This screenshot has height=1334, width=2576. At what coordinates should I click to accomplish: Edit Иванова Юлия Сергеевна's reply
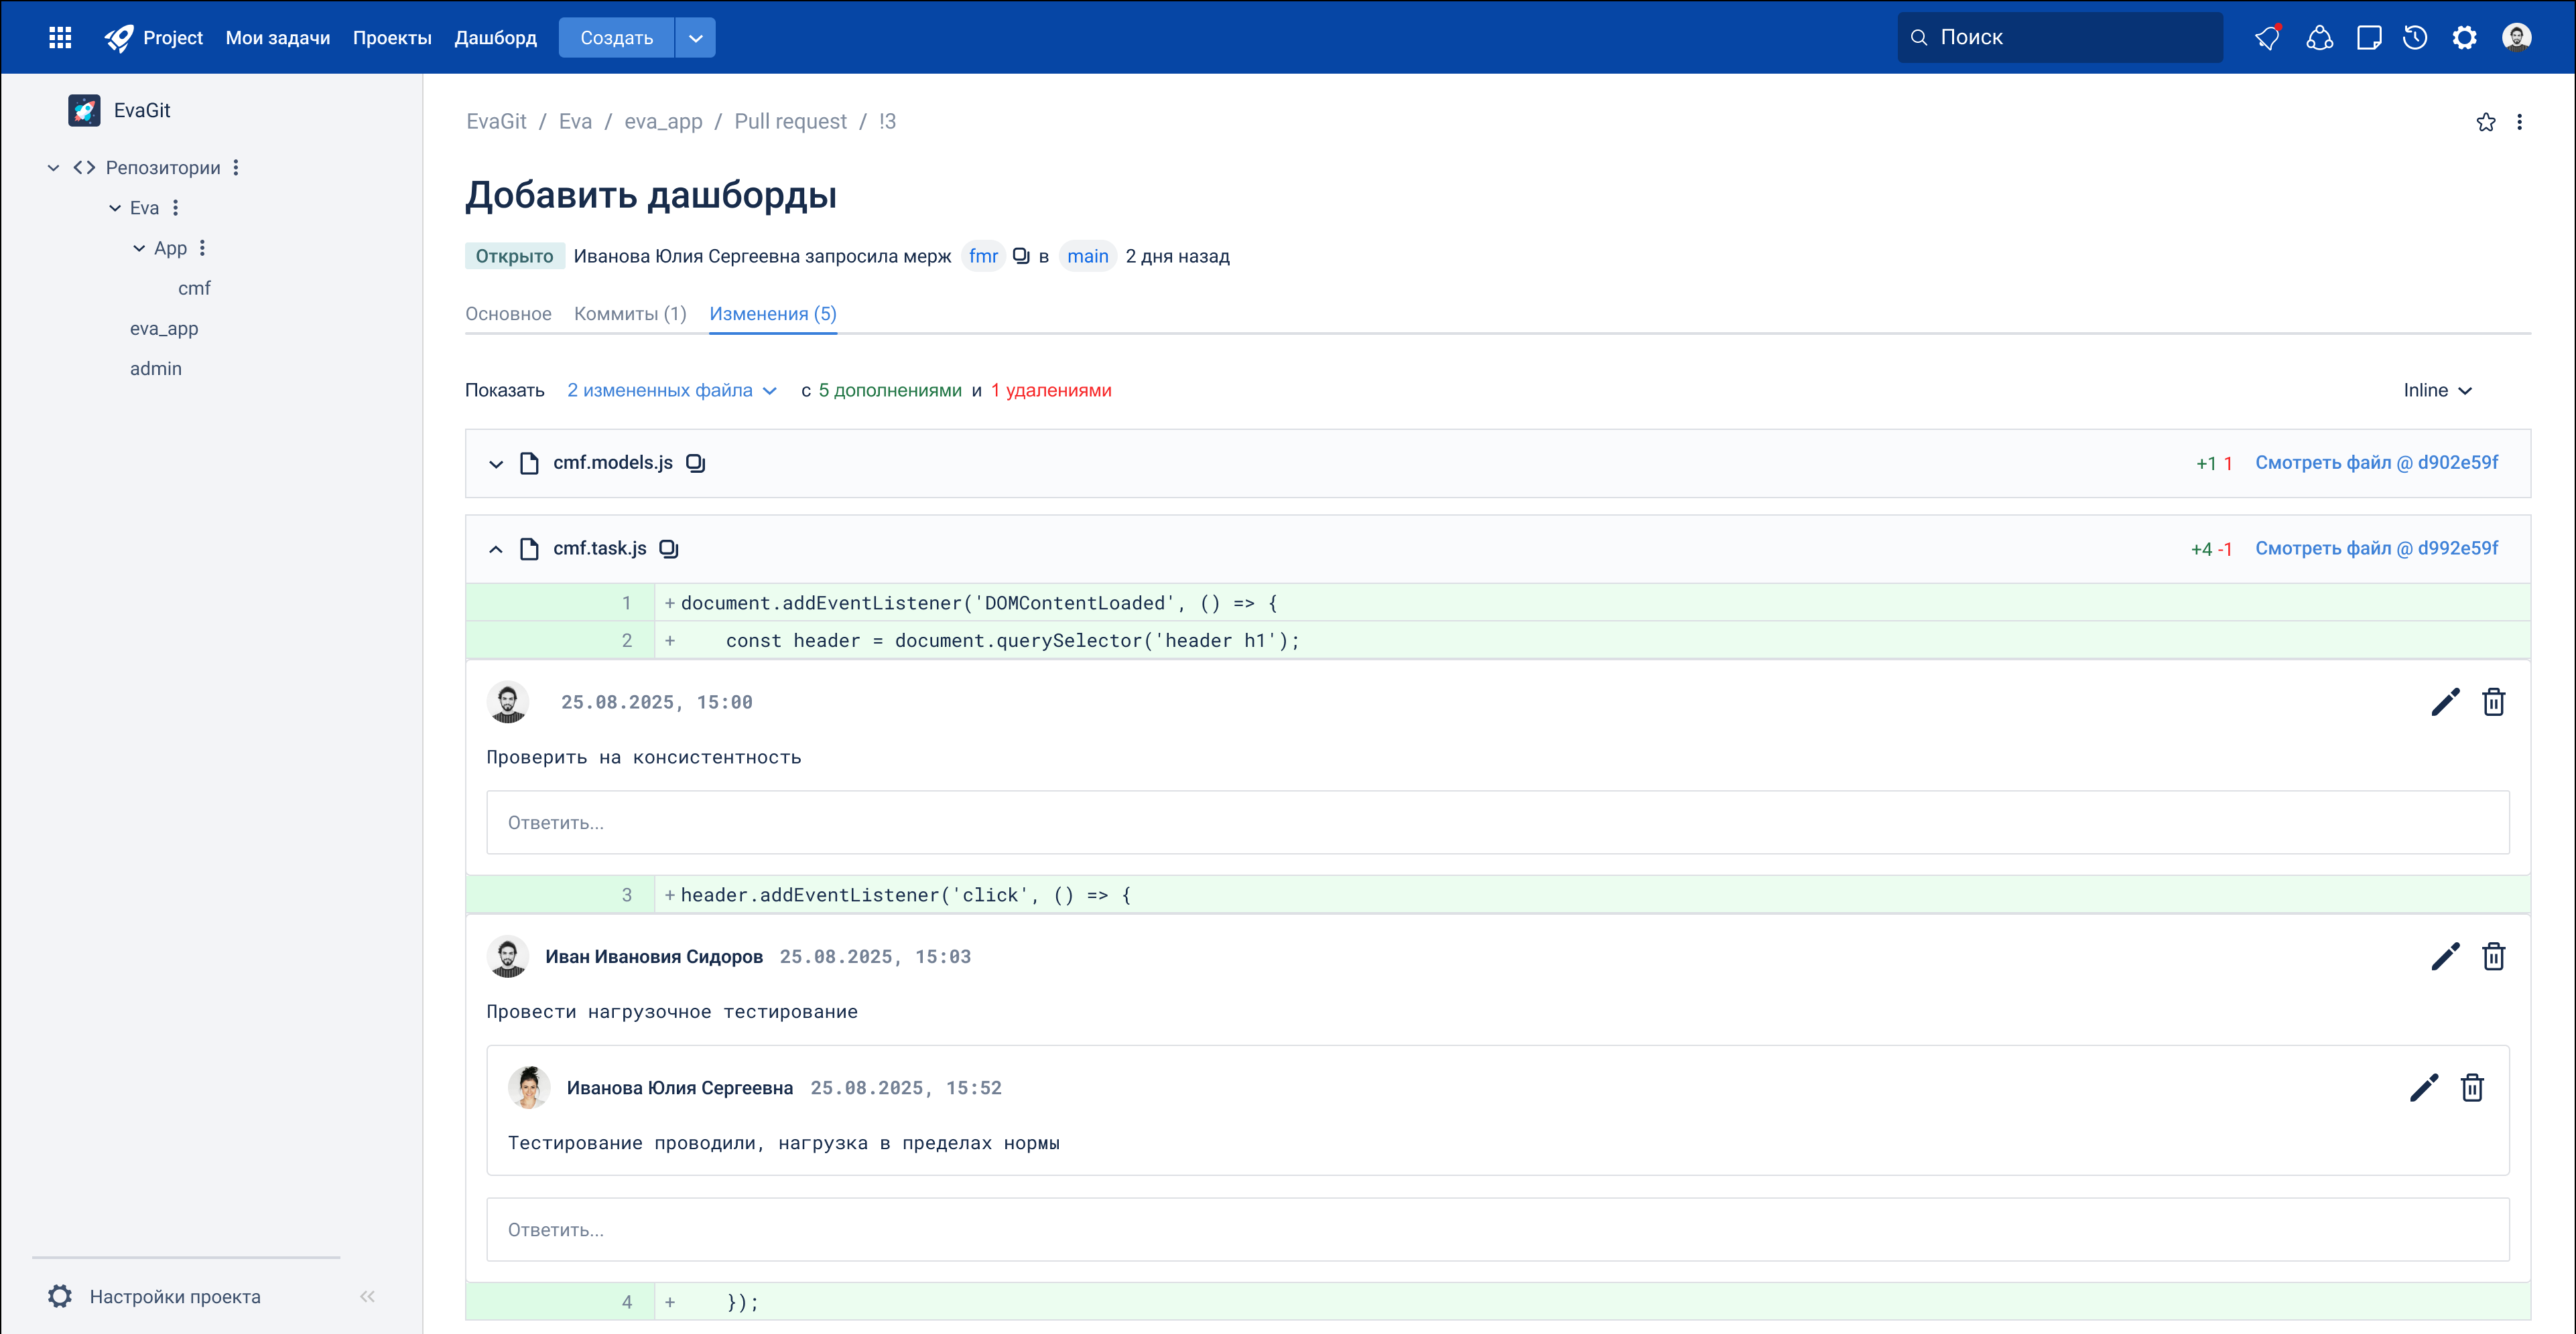2424,1087
